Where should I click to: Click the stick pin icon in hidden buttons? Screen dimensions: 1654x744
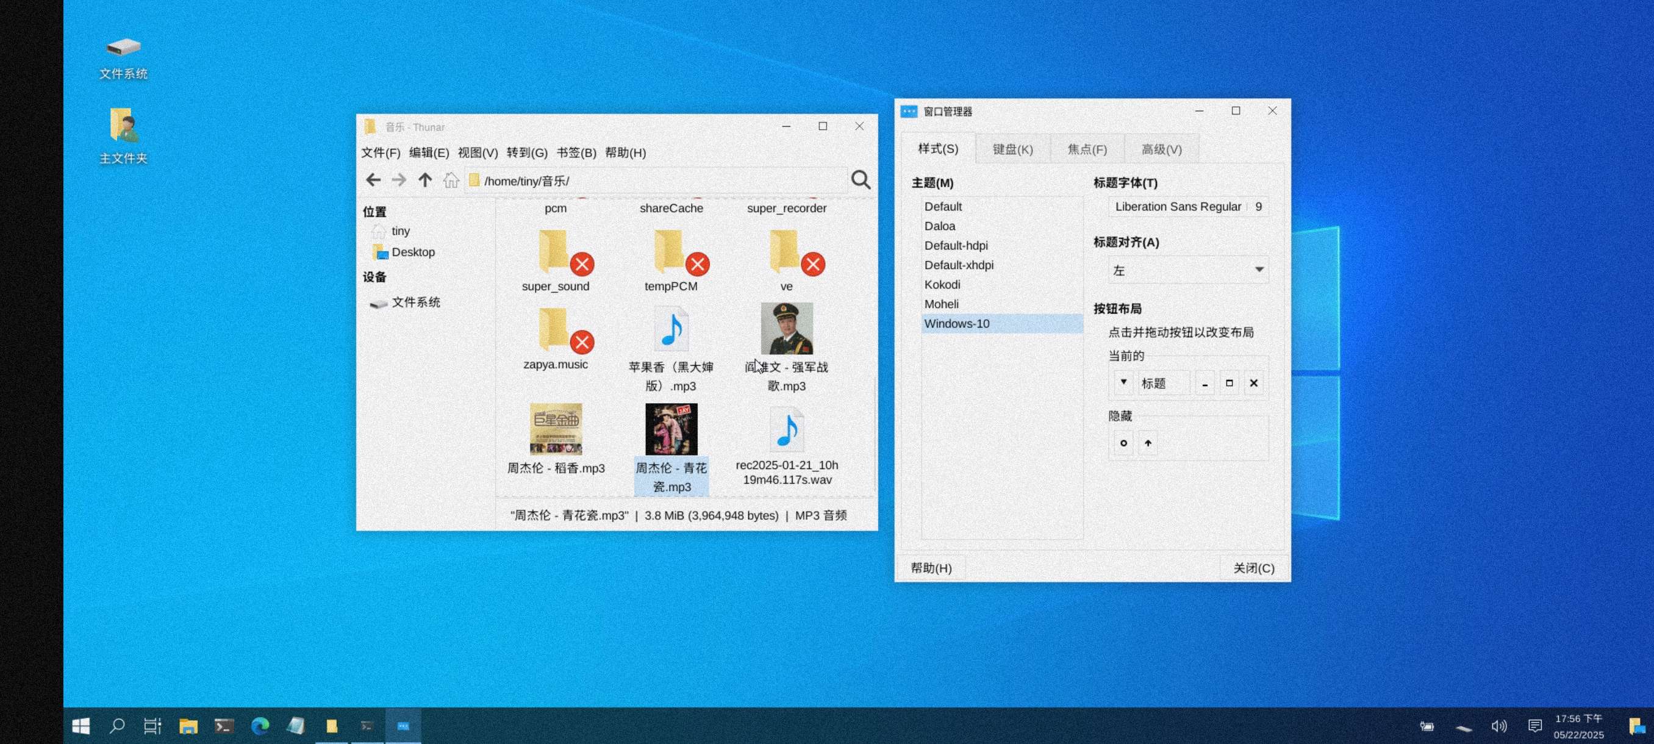click(1123, 443)
